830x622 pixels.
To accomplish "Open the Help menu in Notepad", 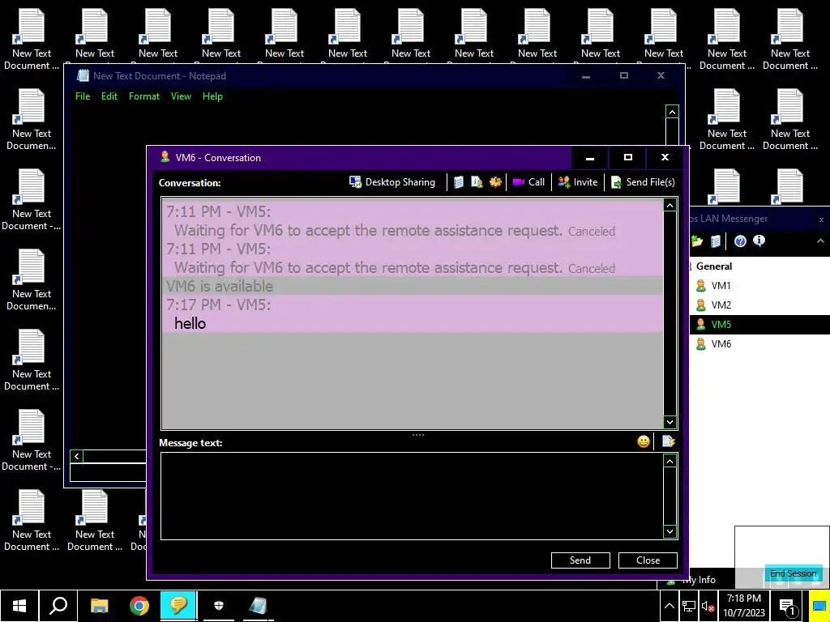I will pos(212,96).
